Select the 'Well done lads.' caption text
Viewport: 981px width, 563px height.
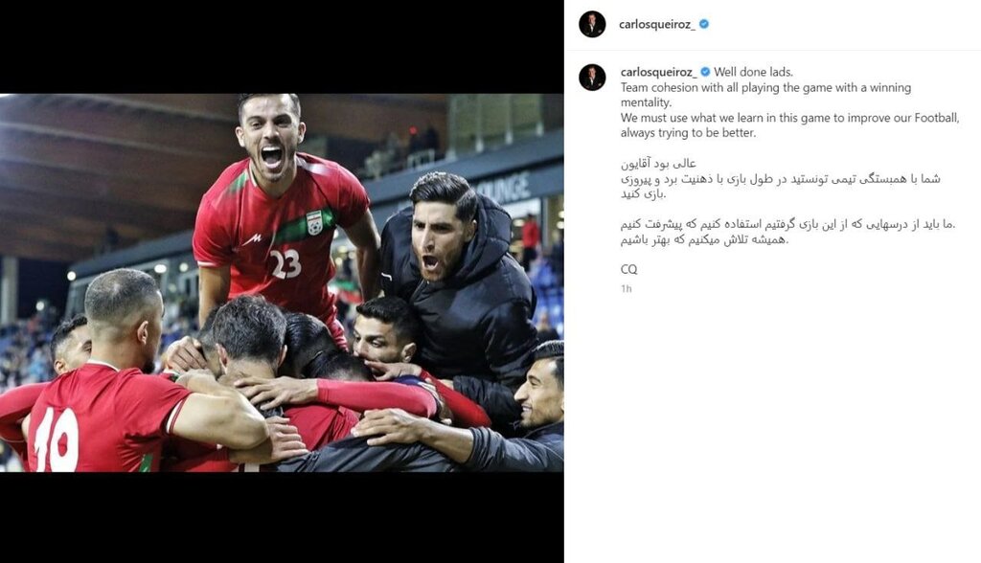click(x=753, y=72)
